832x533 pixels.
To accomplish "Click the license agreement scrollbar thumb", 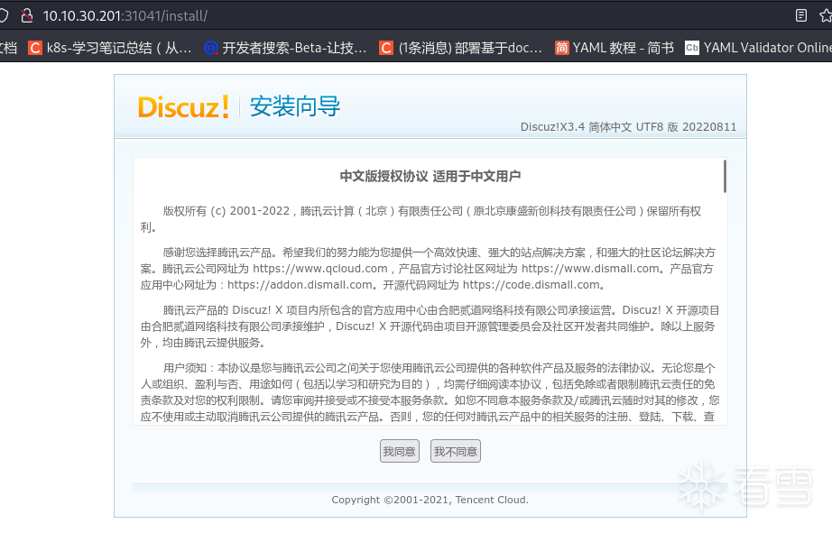I will (x=725, y=176).
